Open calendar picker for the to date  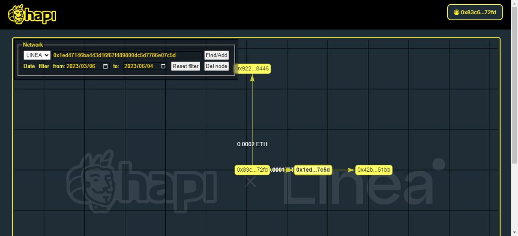point(163,66)
